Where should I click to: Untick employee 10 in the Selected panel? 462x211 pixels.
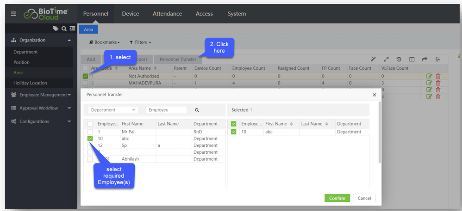pos(234,132)
